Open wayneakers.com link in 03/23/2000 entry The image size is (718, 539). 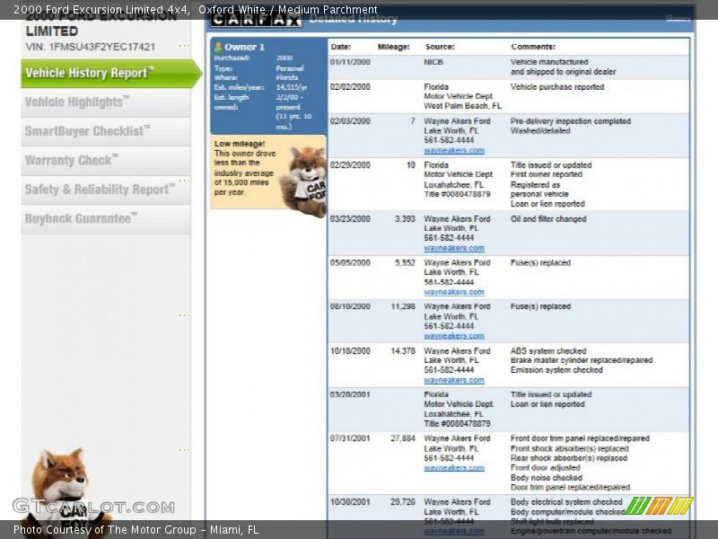pos(453,248)
